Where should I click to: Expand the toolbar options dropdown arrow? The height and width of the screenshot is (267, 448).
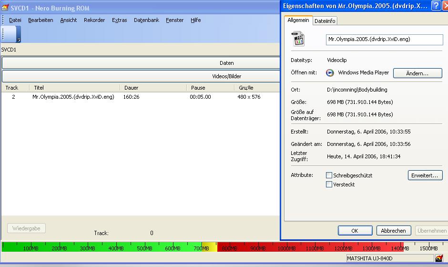pos(19,40)
